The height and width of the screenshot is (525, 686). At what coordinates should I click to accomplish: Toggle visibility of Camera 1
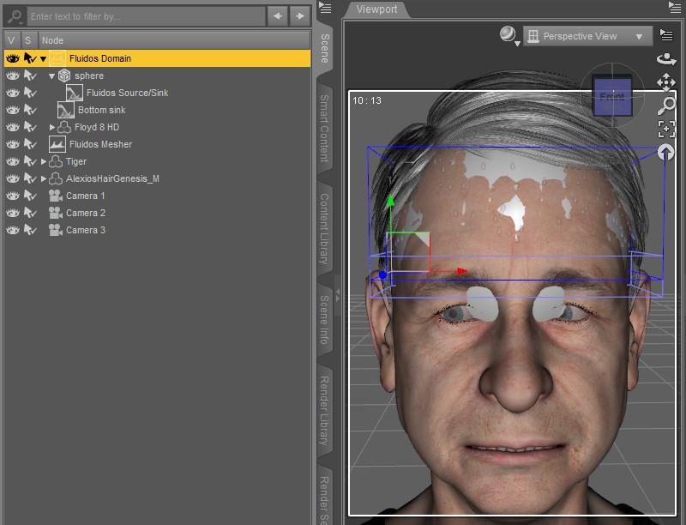(x=12, y=196)
